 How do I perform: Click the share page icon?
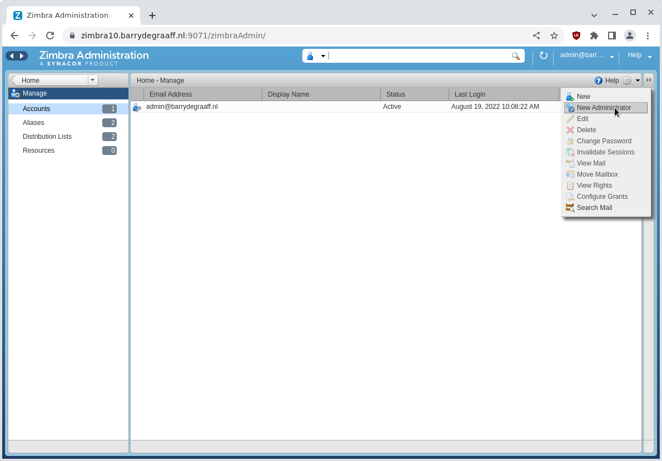(x=536, y=36)
